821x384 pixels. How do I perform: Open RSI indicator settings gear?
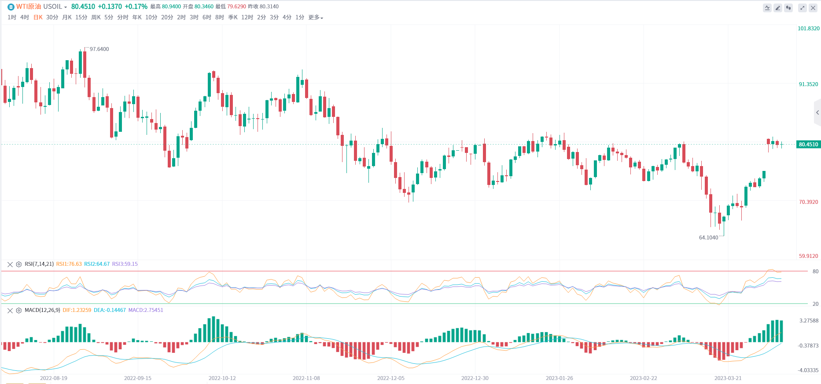click(x=19, y=264)
